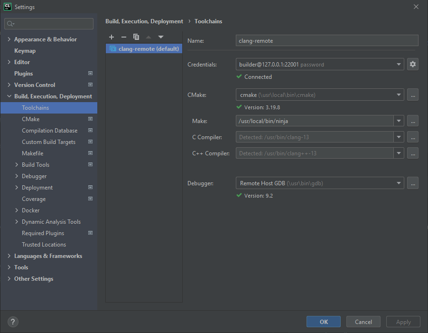Open Custom Build Targets settings

(x=49, y=142)
